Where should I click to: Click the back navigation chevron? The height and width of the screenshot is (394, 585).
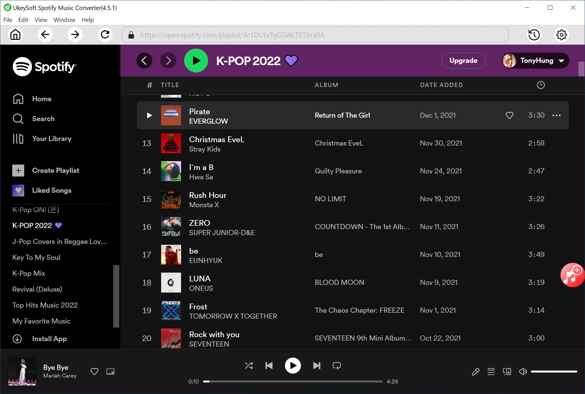coord(144,61)
